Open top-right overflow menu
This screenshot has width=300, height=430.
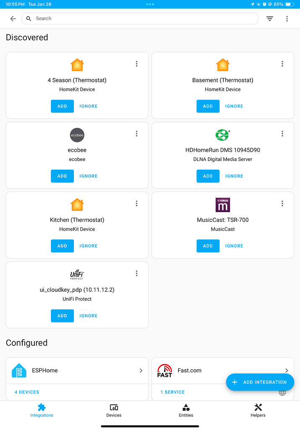(x=287, y=19)
